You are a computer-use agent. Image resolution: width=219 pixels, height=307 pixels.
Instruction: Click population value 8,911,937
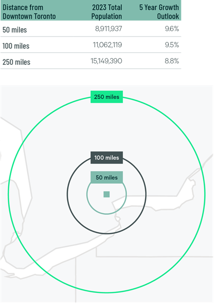tap(109, 29)
